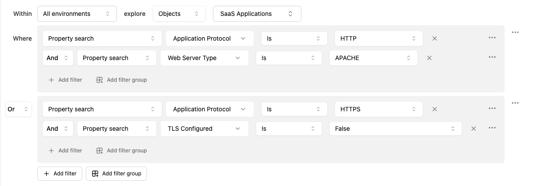The width and height of the screenshot is (544, 186).
Task: Delete the Web Server Type APACHE filter
Action: (429, 58)
